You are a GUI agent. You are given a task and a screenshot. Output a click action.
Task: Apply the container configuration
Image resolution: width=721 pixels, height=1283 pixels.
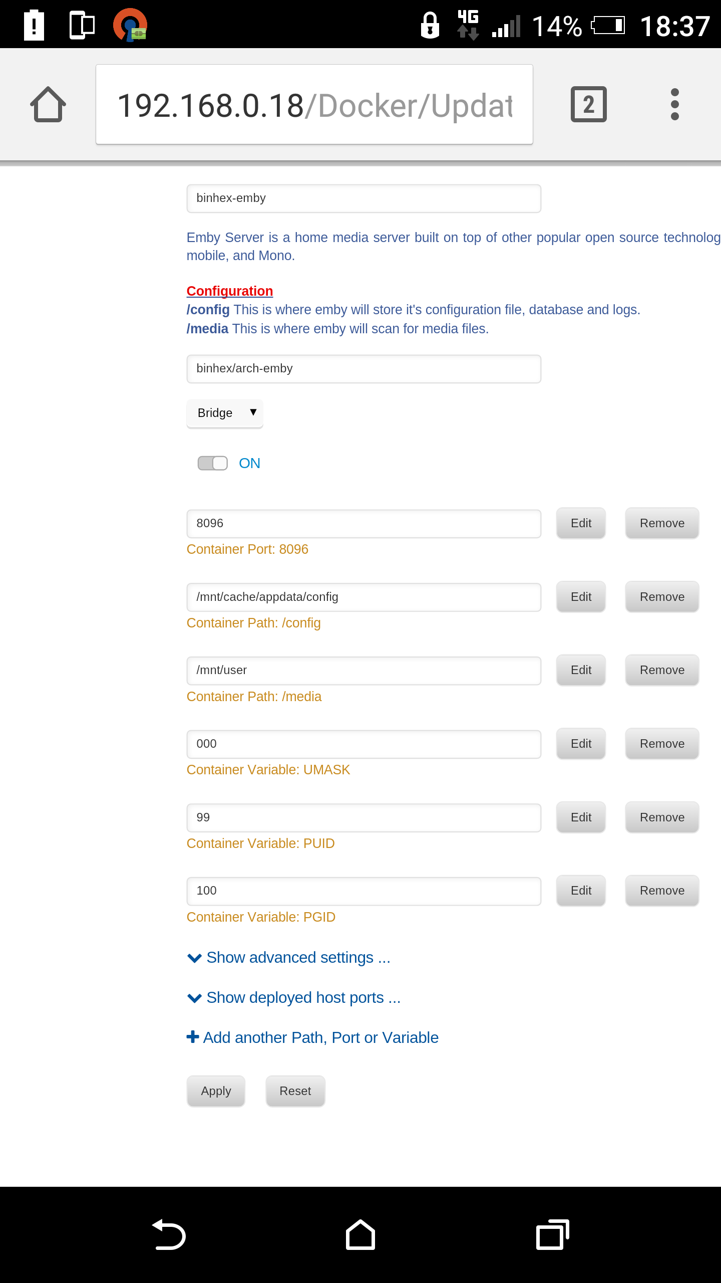[216, 1091]
